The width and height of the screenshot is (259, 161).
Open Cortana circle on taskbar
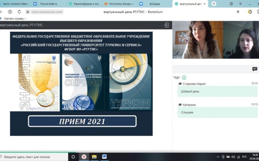pos(73,157)
